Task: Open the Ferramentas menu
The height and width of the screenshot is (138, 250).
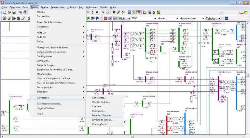Action: pyautogui.click(x=57, y=7)
